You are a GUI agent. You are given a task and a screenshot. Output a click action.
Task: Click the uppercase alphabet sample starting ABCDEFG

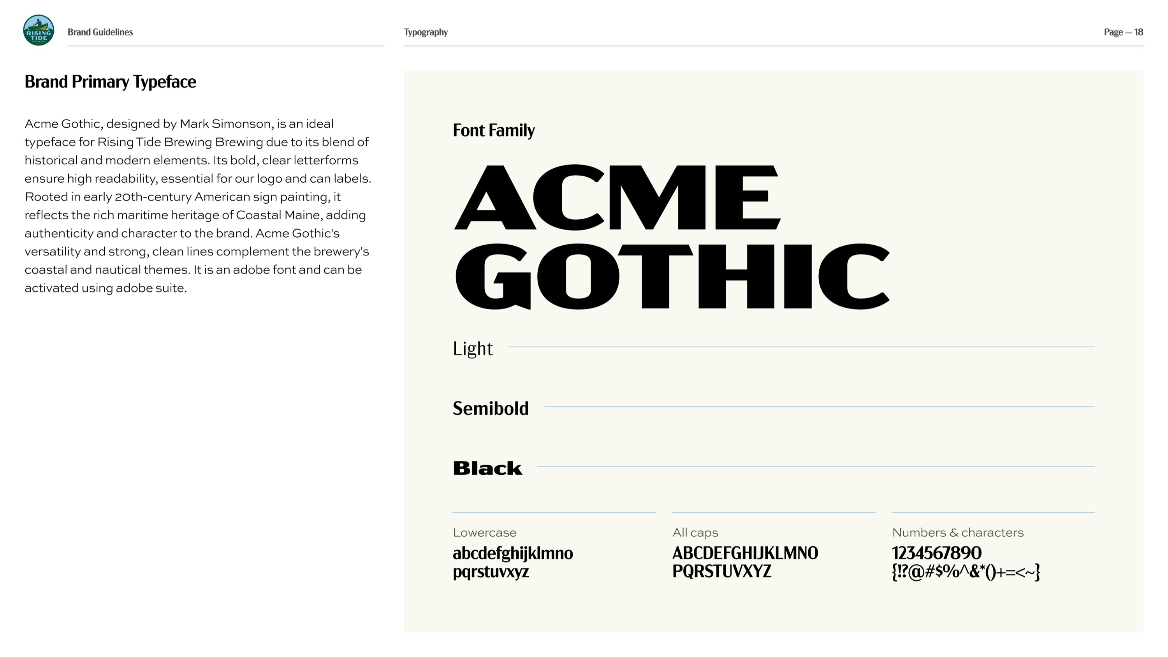tap(745, 554)
